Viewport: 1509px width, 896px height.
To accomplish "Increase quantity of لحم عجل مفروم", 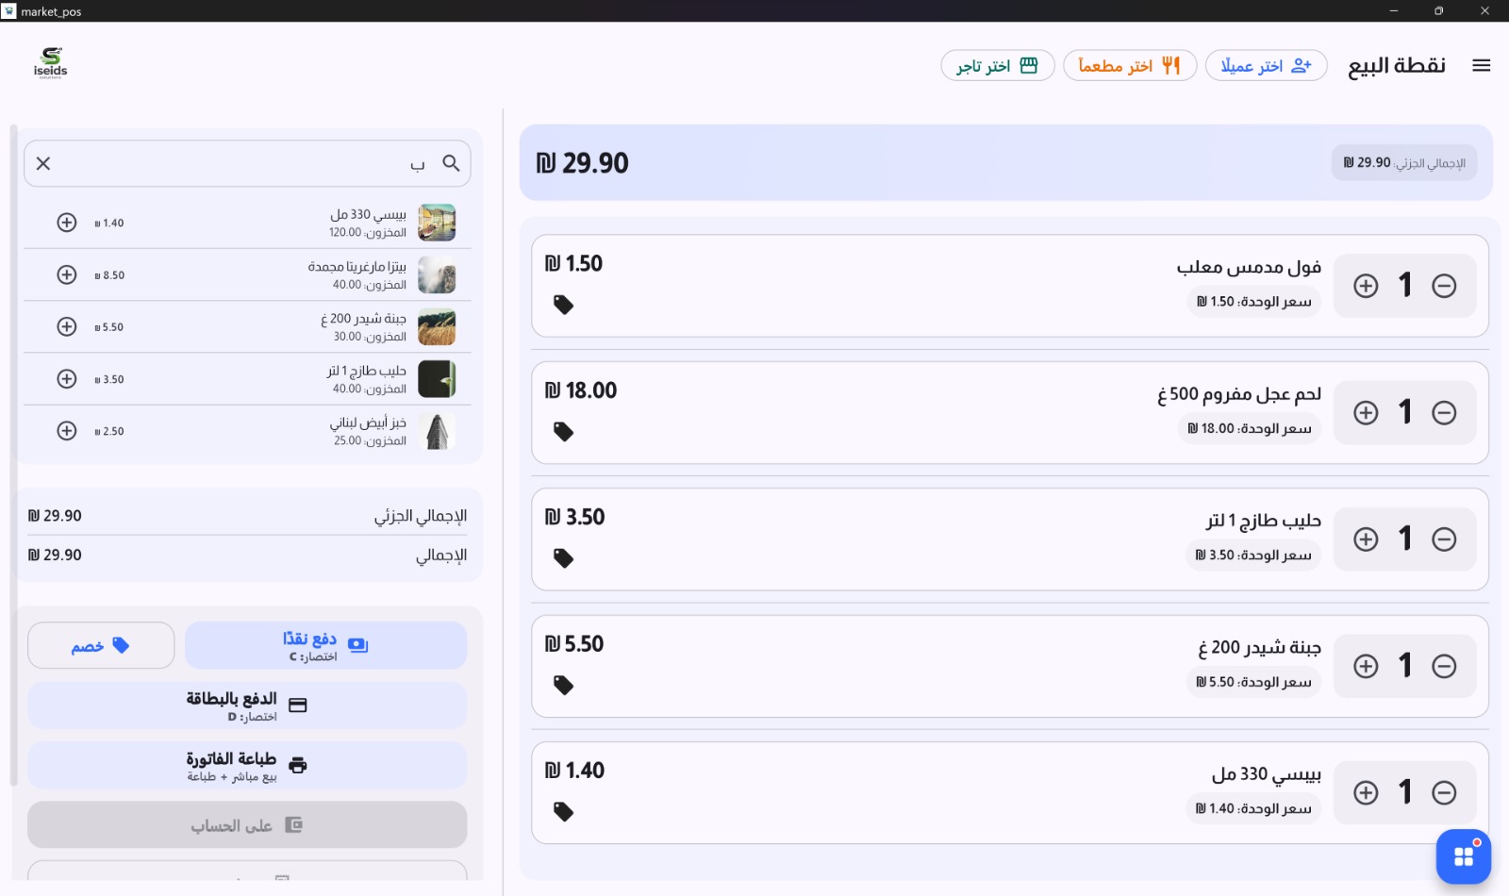I will click(x=1366, y=412).
